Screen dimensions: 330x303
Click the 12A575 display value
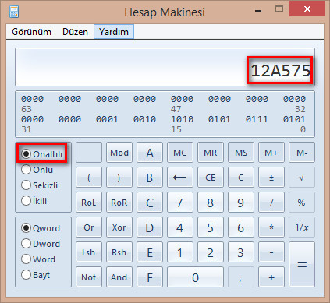(x=281, y=70)
